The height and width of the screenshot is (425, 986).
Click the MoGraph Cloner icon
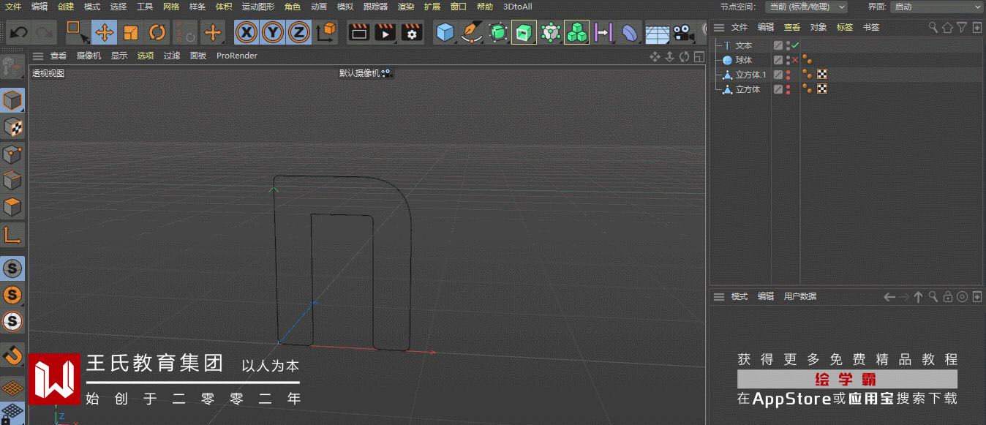[550, 32]
